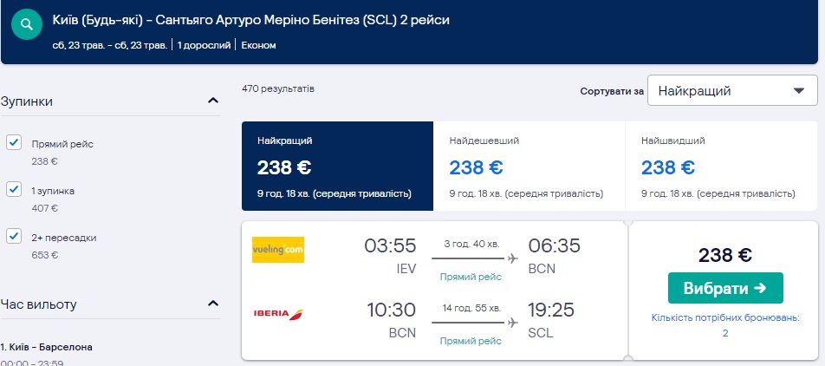Click the plane icon on BCN–SCL leg
The height and width of the screenshot is (366, 825).
512,323
